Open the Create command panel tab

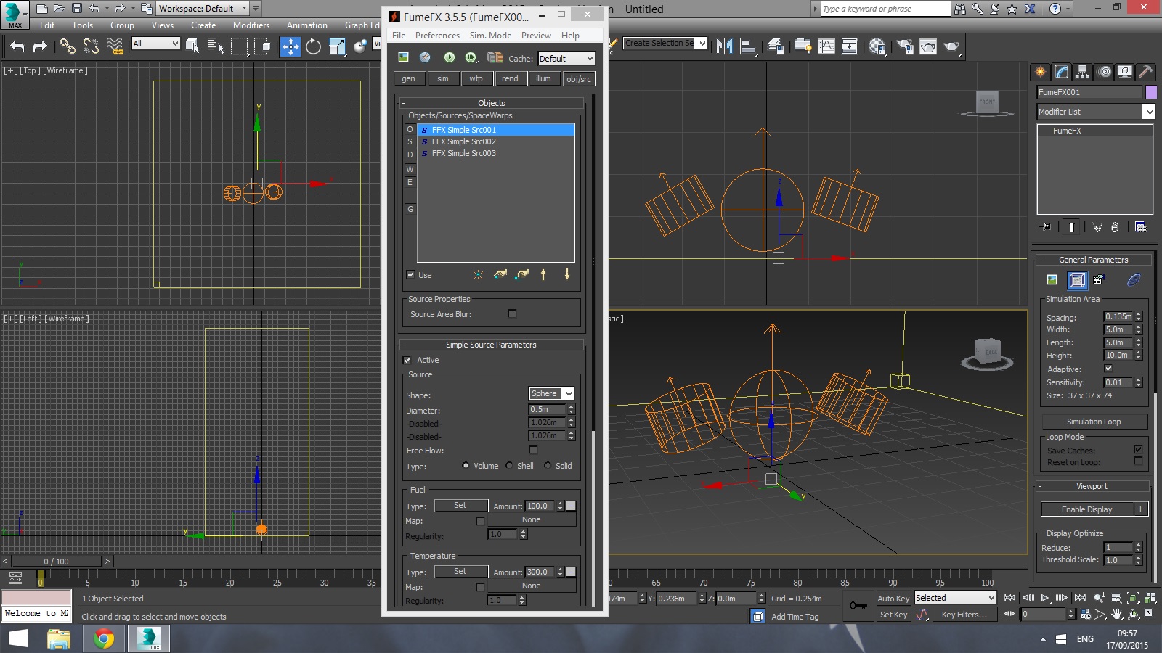click(x=1041, y=72)
